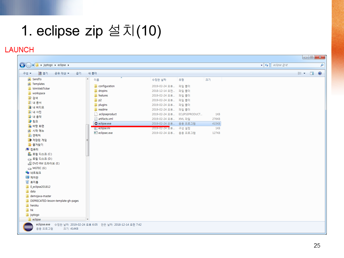Click the navigation pane scroll-down arrow
Screen dimensions: 344x258
tap(87, 219)
